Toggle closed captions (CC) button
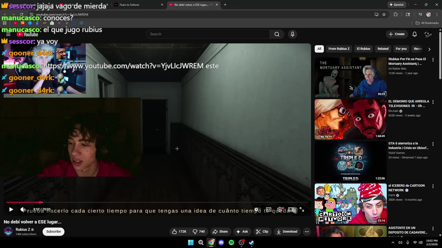The image size is (442, 248). [x=268, y=209]
